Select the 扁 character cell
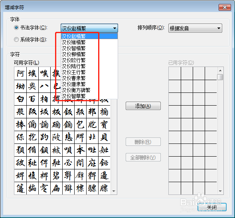The width and height of the screenshot is (235, 218). click(56, 189)
